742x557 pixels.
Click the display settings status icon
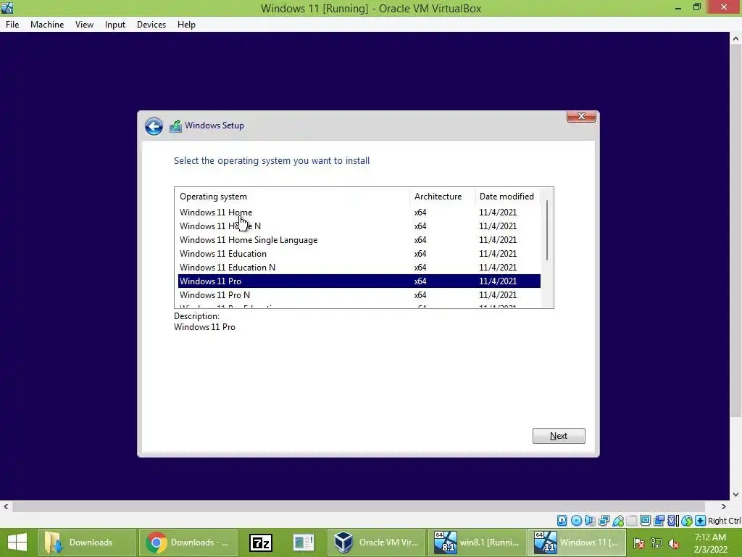[645, 521]
